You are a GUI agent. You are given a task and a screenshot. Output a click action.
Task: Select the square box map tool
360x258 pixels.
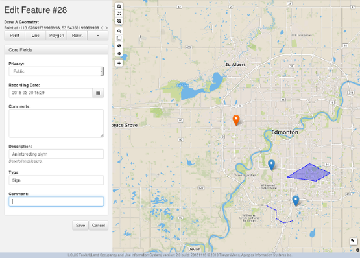click(119, 38)
